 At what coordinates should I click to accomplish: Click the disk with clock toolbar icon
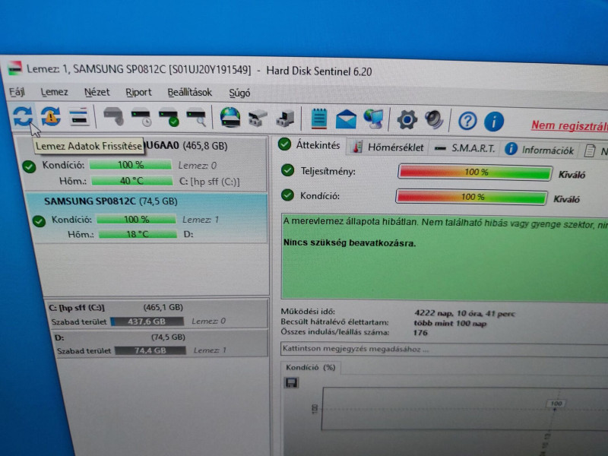141,117
